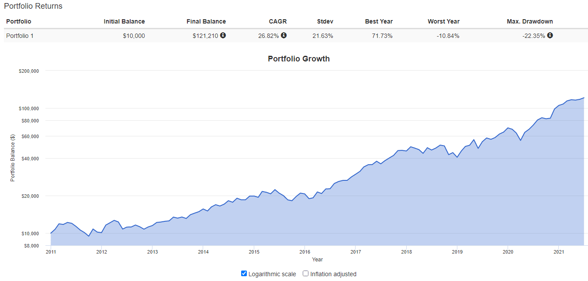
Task: Click the Final Balance column header
Action: [x=206, y=21]
